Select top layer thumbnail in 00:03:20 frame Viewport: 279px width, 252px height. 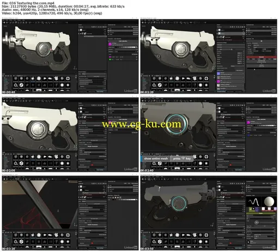(81, 187)
